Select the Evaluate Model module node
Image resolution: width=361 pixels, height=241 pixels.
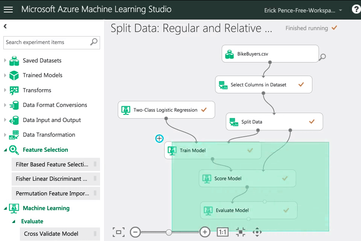[249, 210]
